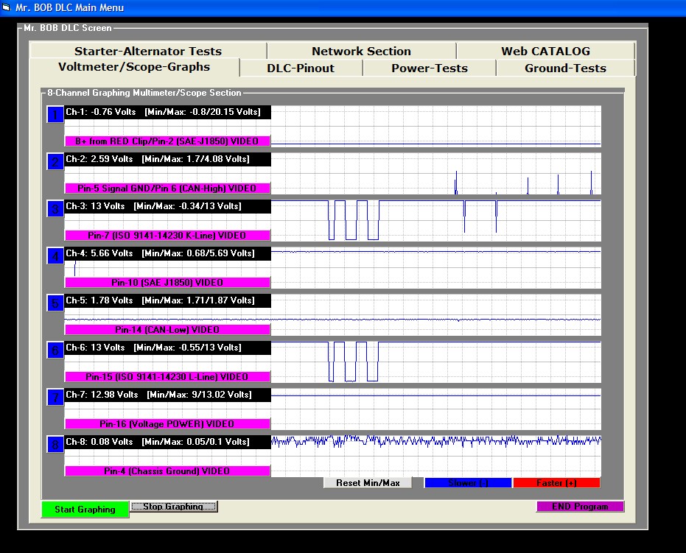This screenshot has height=553, width=686.
Task: Click the channel 3 K-Line pulse graph
Action: click(x=435, y=220)
